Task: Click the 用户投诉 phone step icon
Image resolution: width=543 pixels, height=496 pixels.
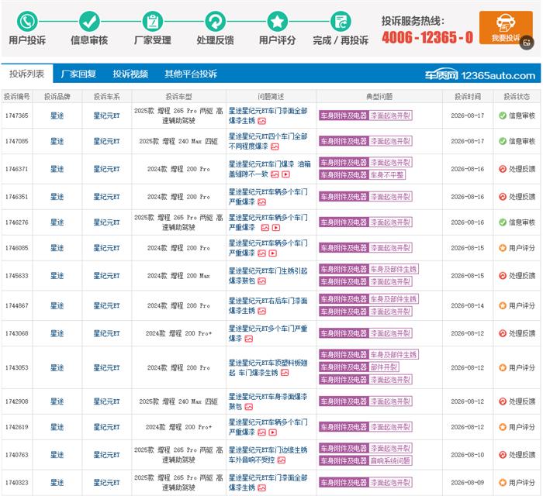Action: click(x=27, y=22)
